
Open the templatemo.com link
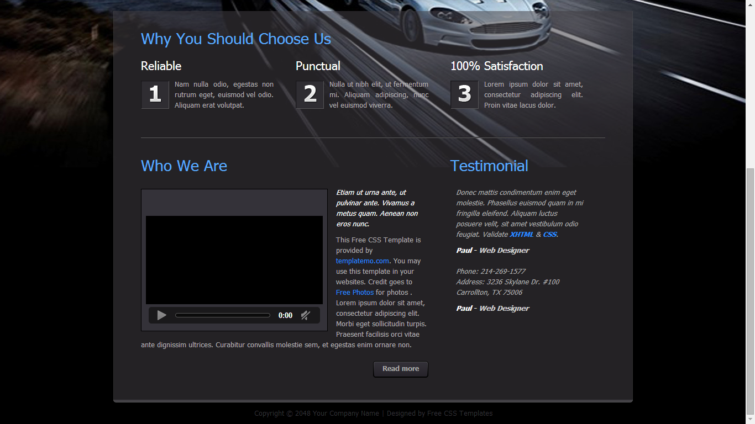(x=362, y=261)
